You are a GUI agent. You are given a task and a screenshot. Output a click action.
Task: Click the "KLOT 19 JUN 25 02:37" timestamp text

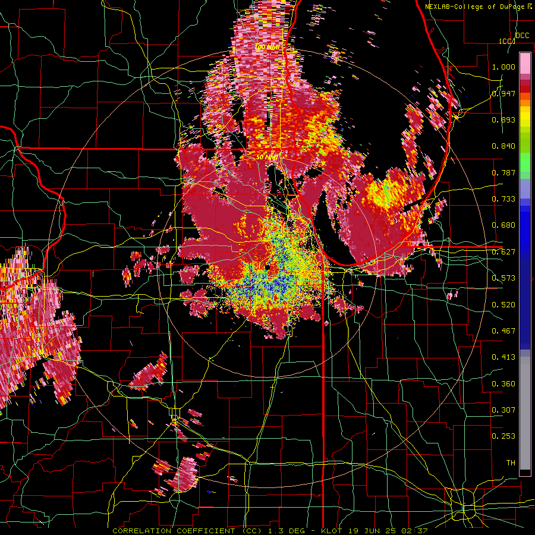coord(374,531)
